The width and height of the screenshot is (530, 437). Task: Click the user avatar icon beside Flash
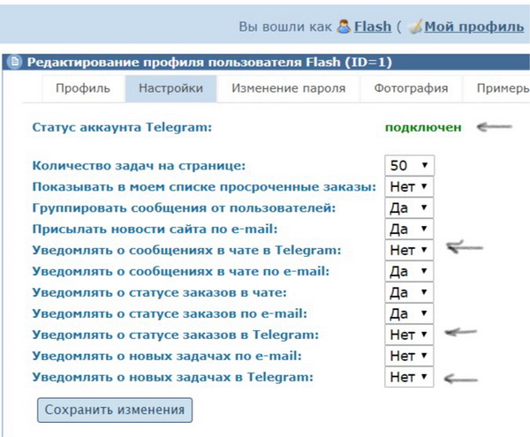coord(344,26)
